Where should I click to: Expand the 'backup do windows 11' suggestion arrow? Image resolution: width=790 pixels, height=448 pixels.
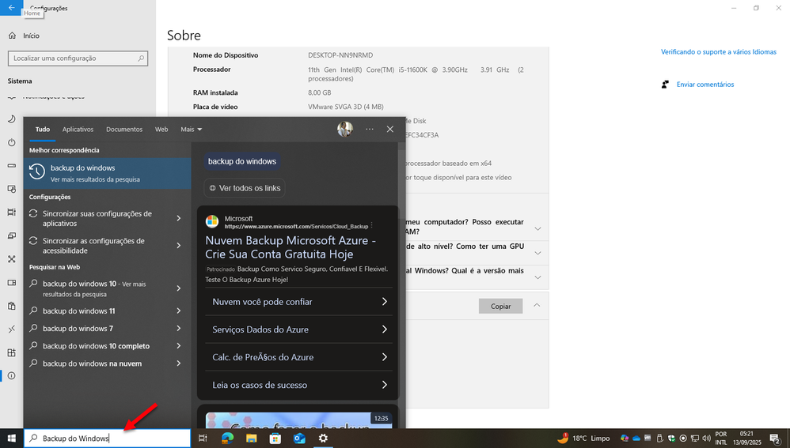click(x=178, y=311)
